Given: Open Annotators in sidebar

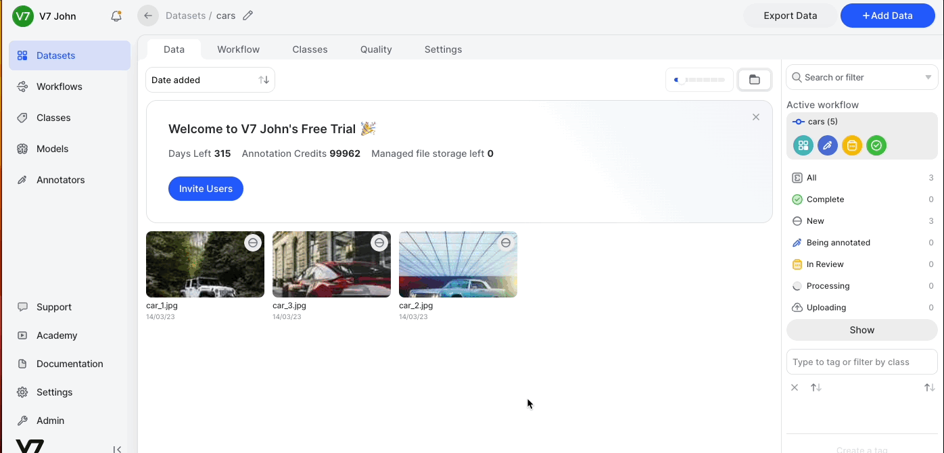Looking at the screenshot, I should tap(70, 180).
